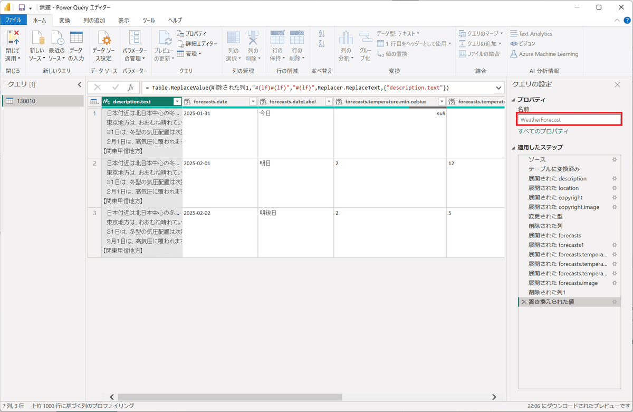Sort ascending with the A→Z icon
The image size is (633, 412).
click(x=322, y=34)
